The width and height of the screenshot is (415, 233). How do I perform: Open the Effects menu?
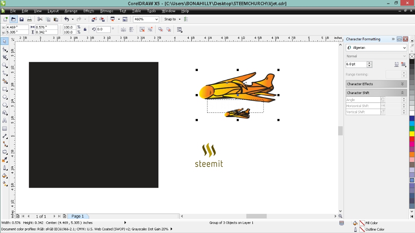point(89,11)
